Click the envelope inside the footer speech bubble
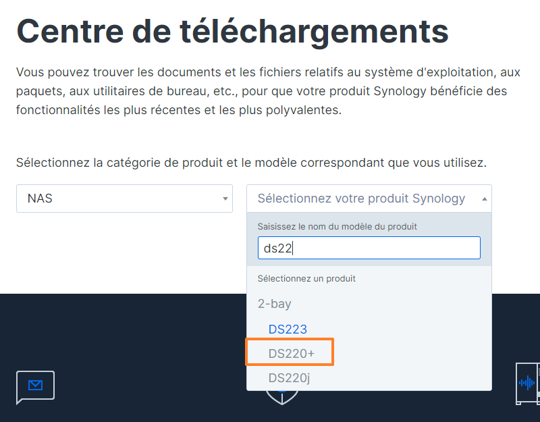 (x=35, y=383)
